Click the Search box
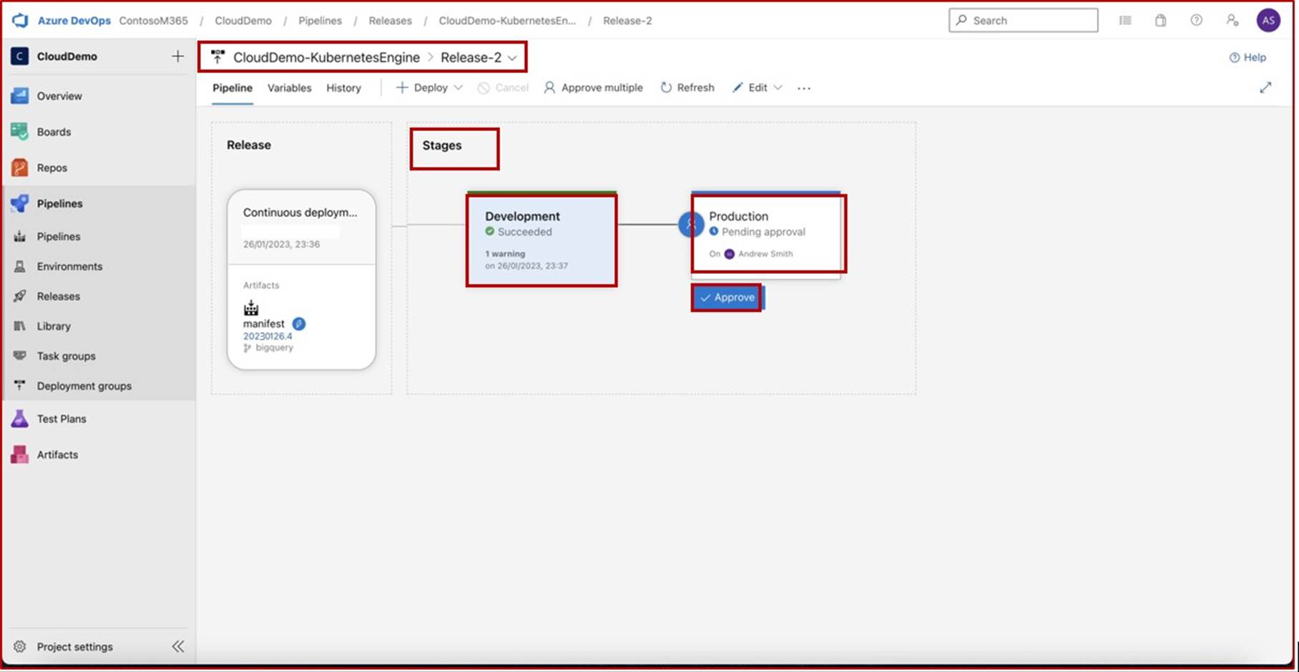Screen dimensions: 1299x672 (1023, 20)
